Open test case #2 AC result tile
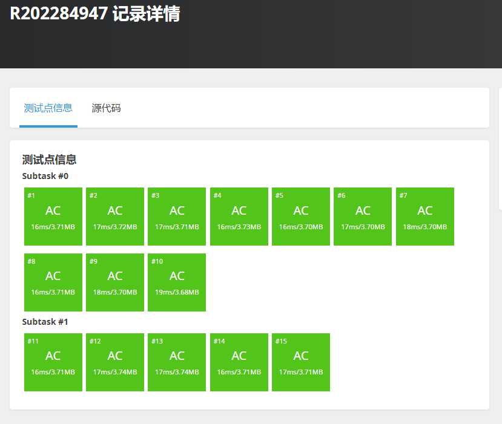502x424 pixels. tap(115, 217)
